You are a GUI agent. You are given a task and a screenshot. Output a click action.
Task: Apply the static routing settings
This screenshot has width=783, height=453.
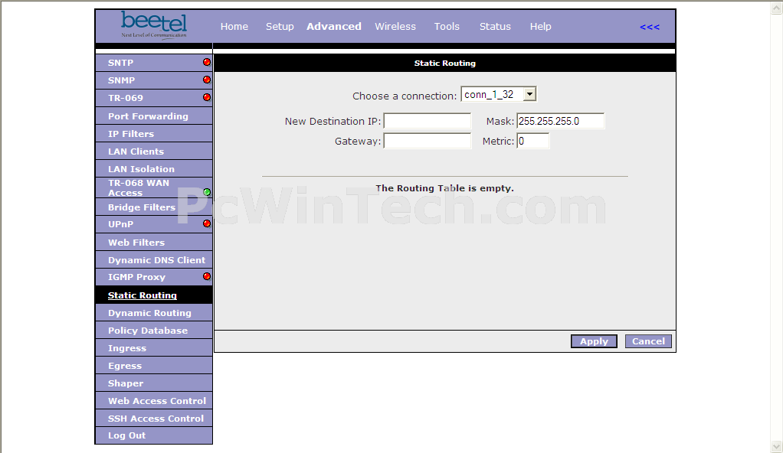[x=594, y=341]
